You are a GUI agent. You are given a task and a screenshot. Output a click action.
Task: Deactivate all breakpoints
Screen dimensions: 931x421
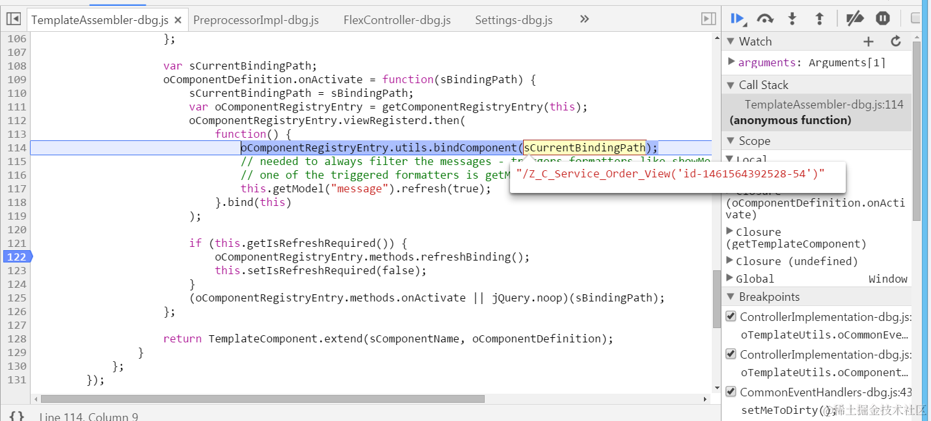855,19
